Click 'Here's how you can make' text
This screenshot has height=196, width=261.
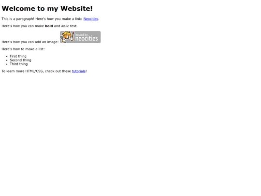[x=23, y=26]
